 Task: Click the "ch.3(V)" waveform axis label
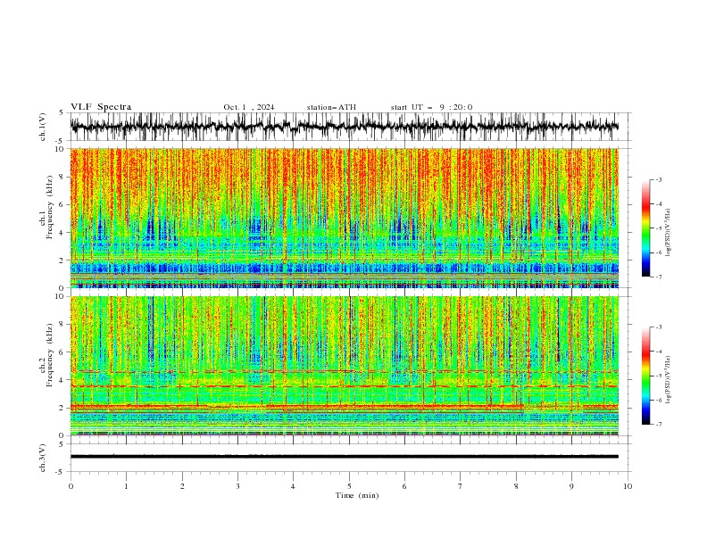click(x=43, y=458)
